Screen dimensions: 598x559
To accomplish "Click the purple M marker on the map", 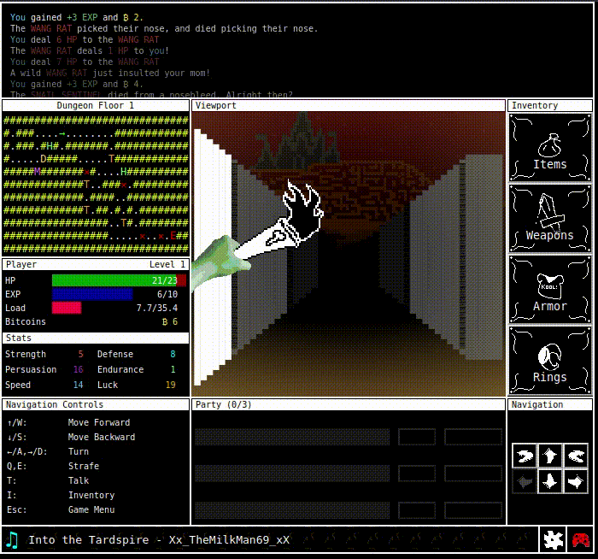I will 37,172.
